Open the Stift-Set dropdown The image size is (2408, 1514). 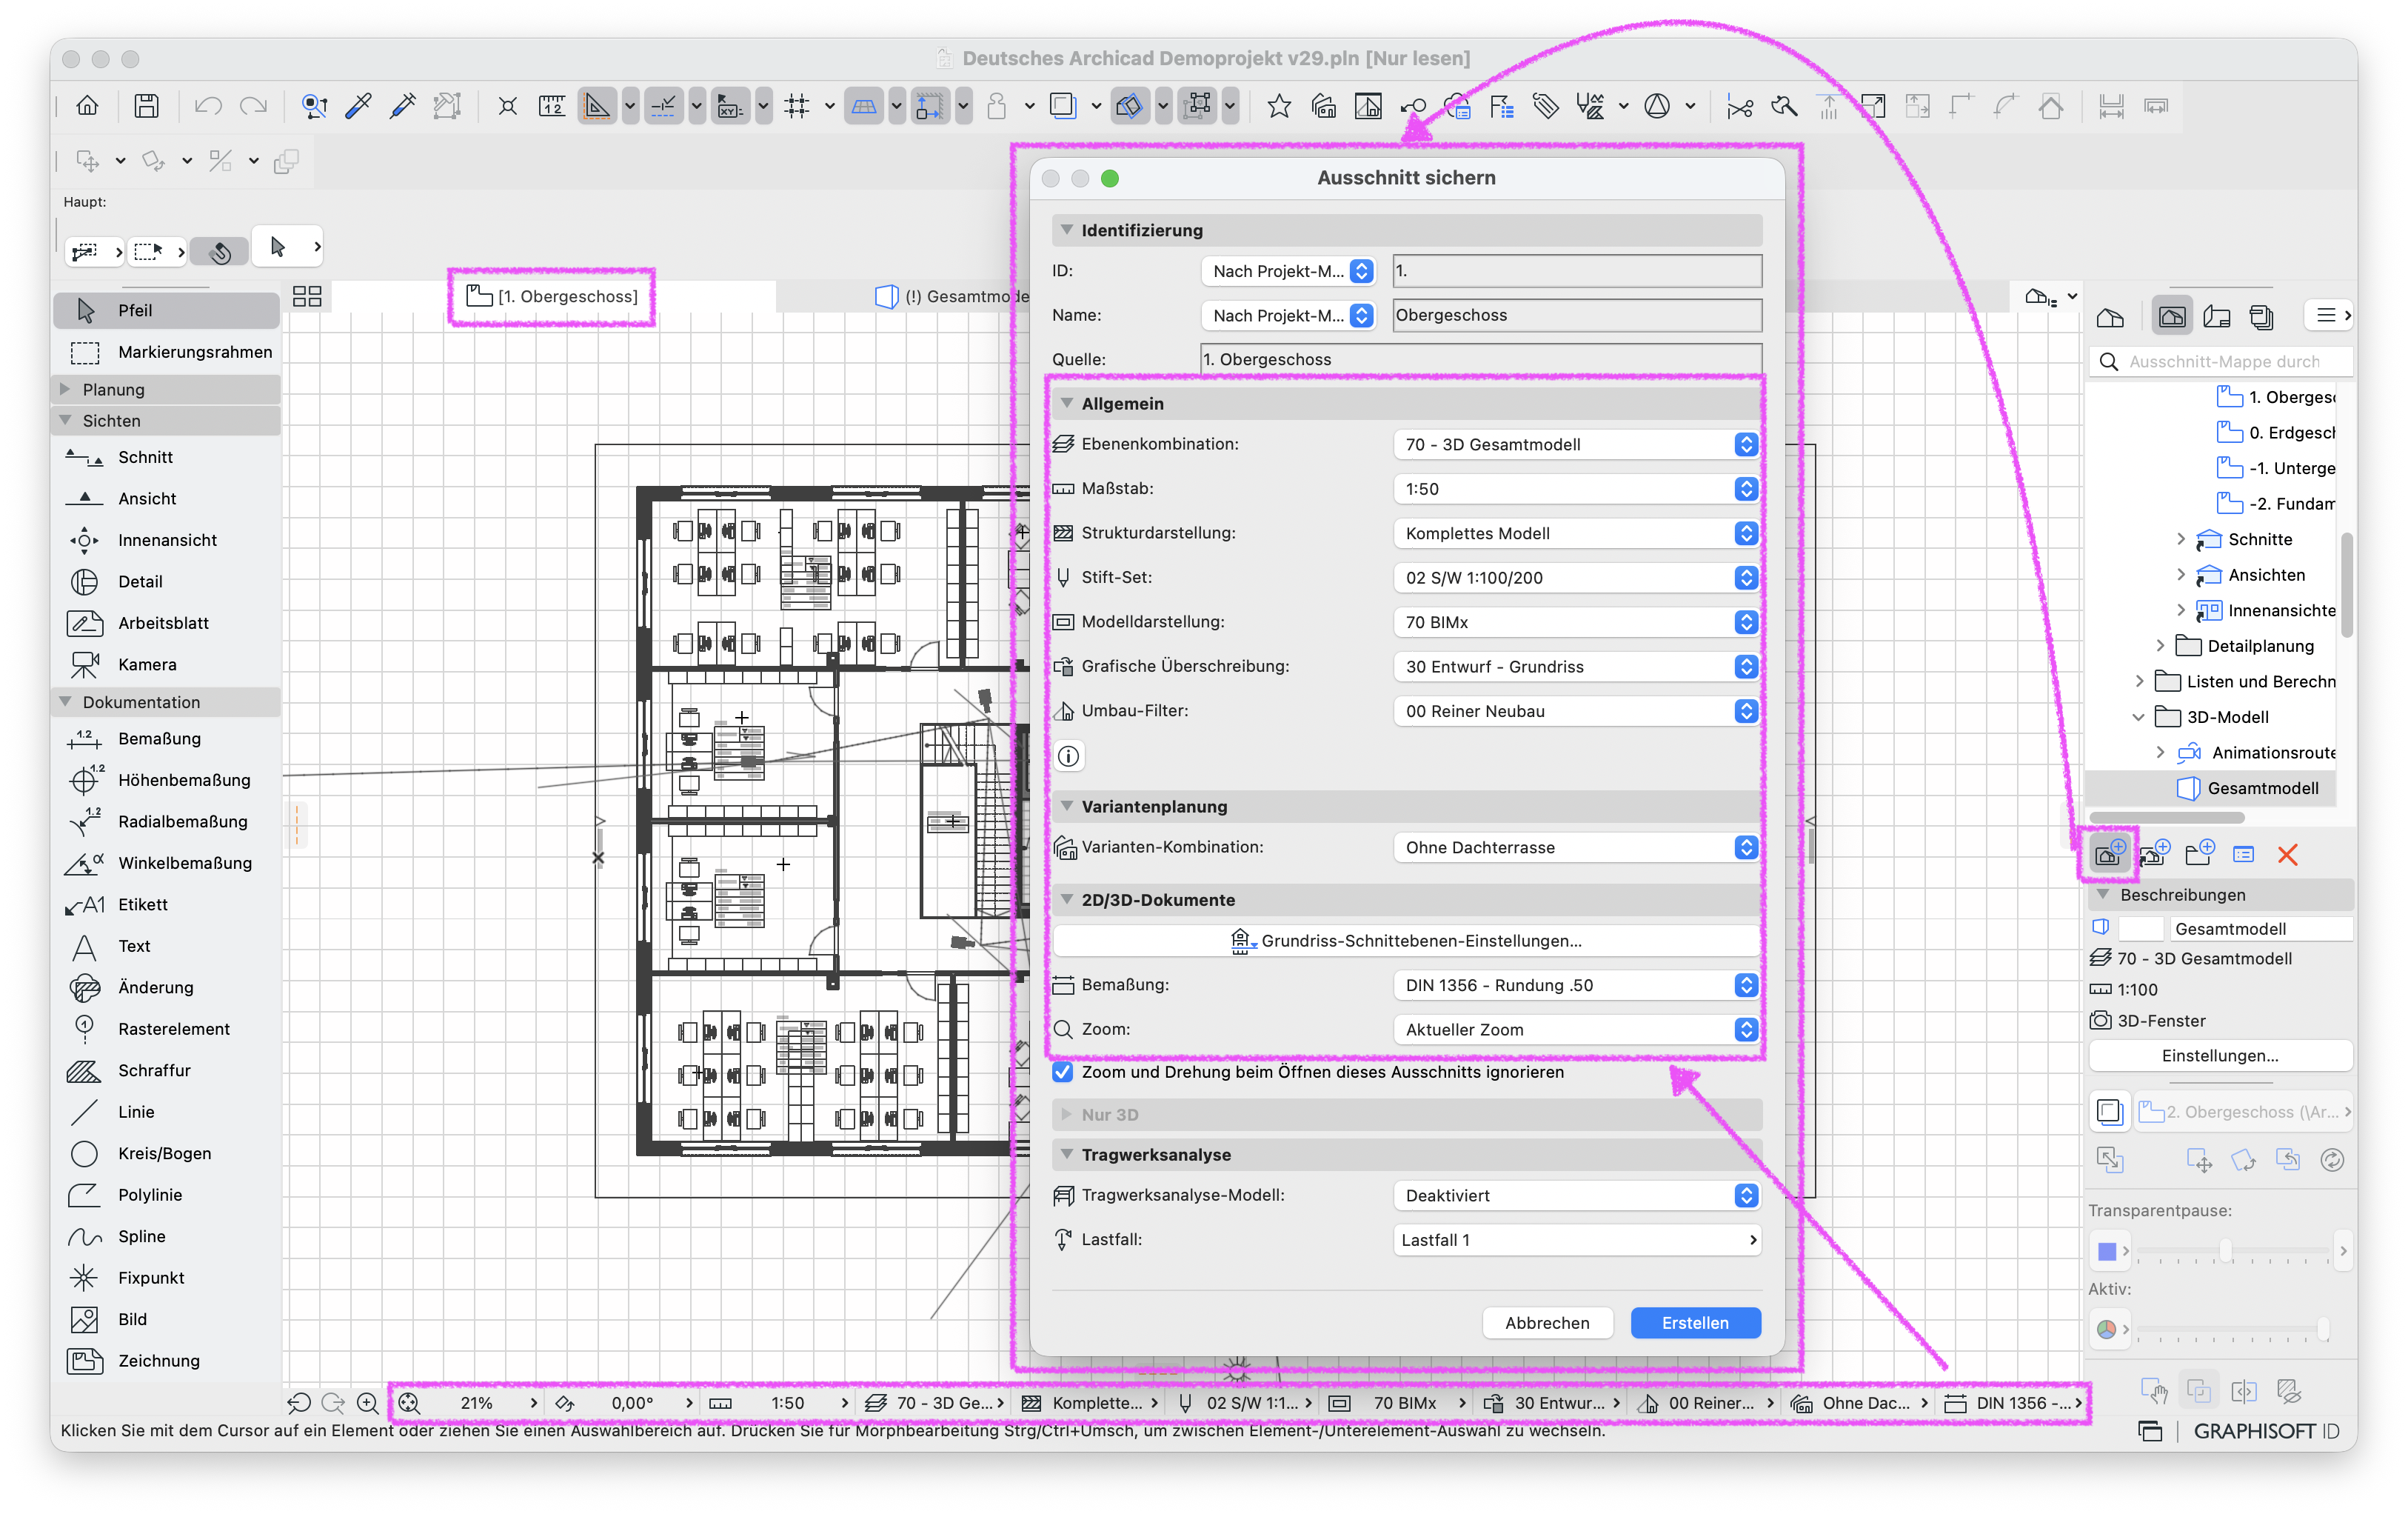pos(1575,578)
